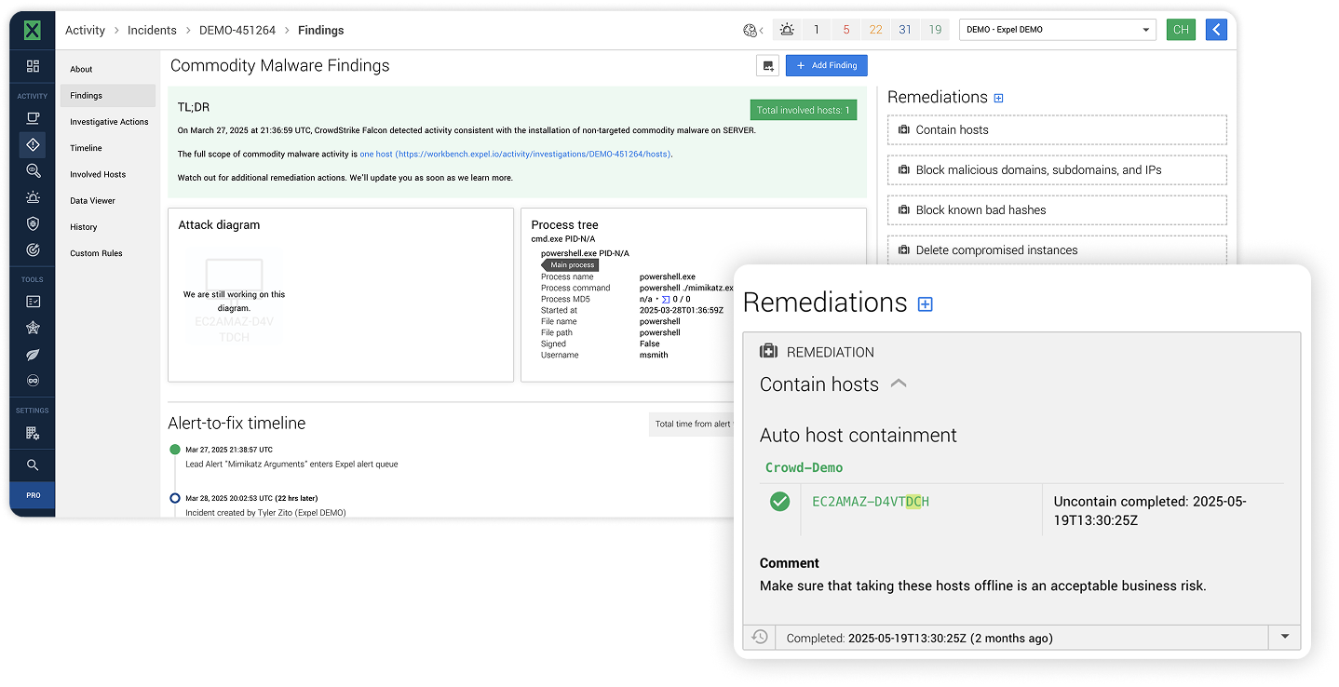Click the green checkmark beside EC2AMAZ-D4VTDCH
1339x687 pixels.
point(780,502)
